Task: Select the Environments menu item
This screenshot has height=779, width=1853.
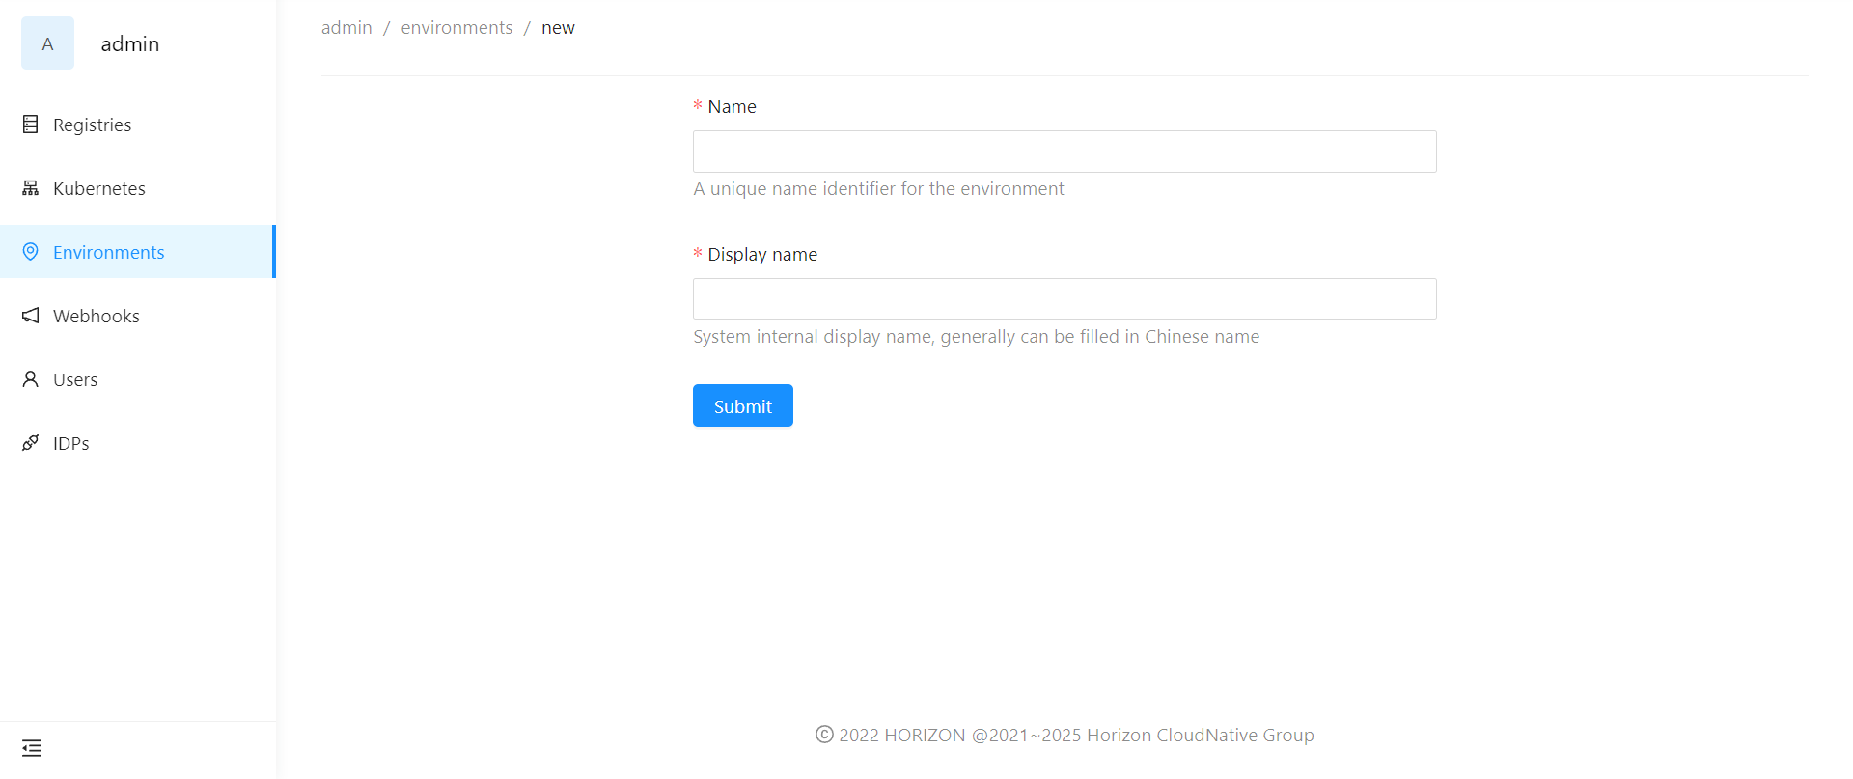Action: (x=138, y=252)
